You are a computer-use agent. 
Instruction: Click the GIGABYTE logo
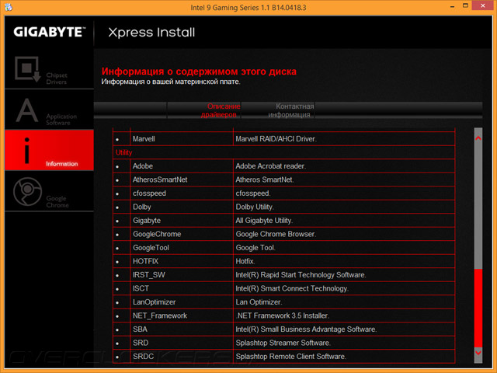tap(50, 32)
